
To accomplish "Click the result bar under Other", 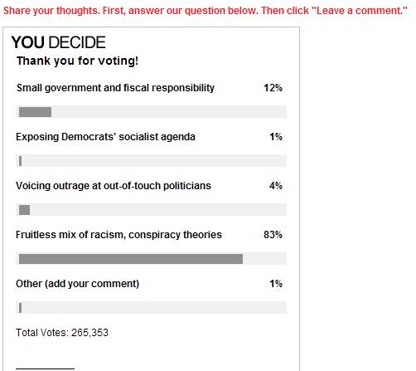I will 152,308.
